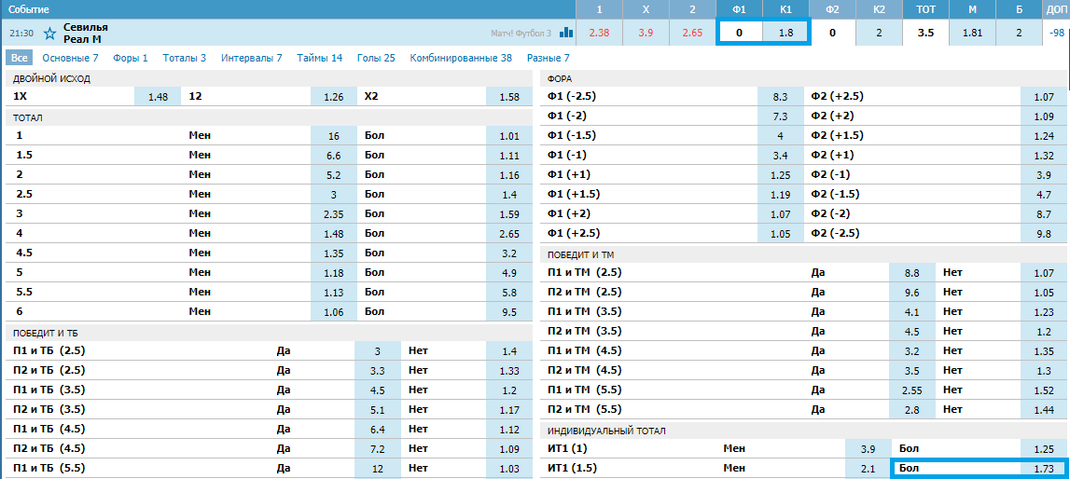Open the Таймы 14 tab
This screenshot has height=479, width=1070.
[319, 58]
